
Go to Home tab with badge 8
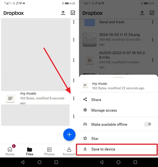[10, 151]
